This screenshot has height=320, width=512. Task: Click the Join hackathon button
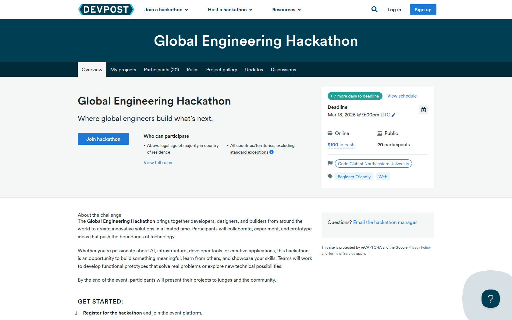103,139
